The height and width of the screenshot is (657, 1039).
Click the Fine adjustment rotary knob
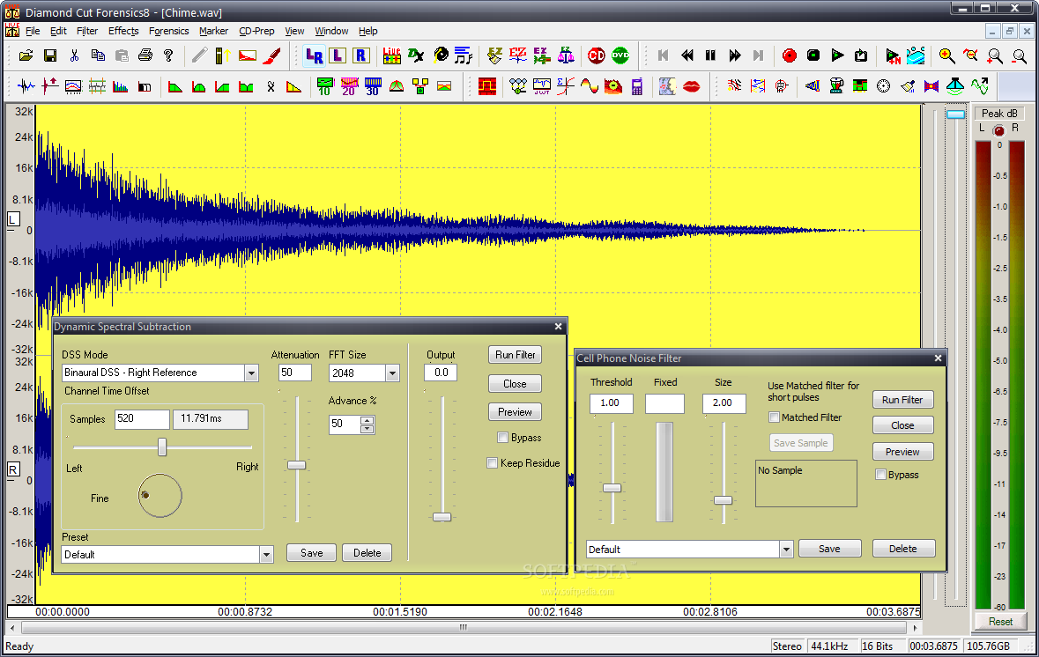coord(160,496)
